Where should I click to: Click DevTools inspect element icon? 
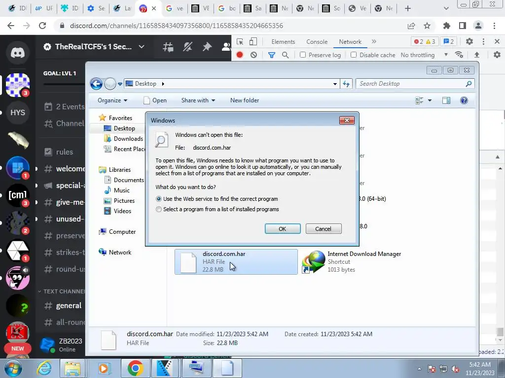240,41
